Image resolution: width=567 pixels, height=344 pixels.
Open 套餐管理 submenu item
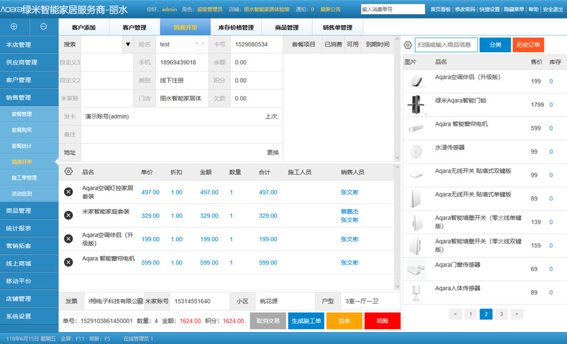point(29,114)
